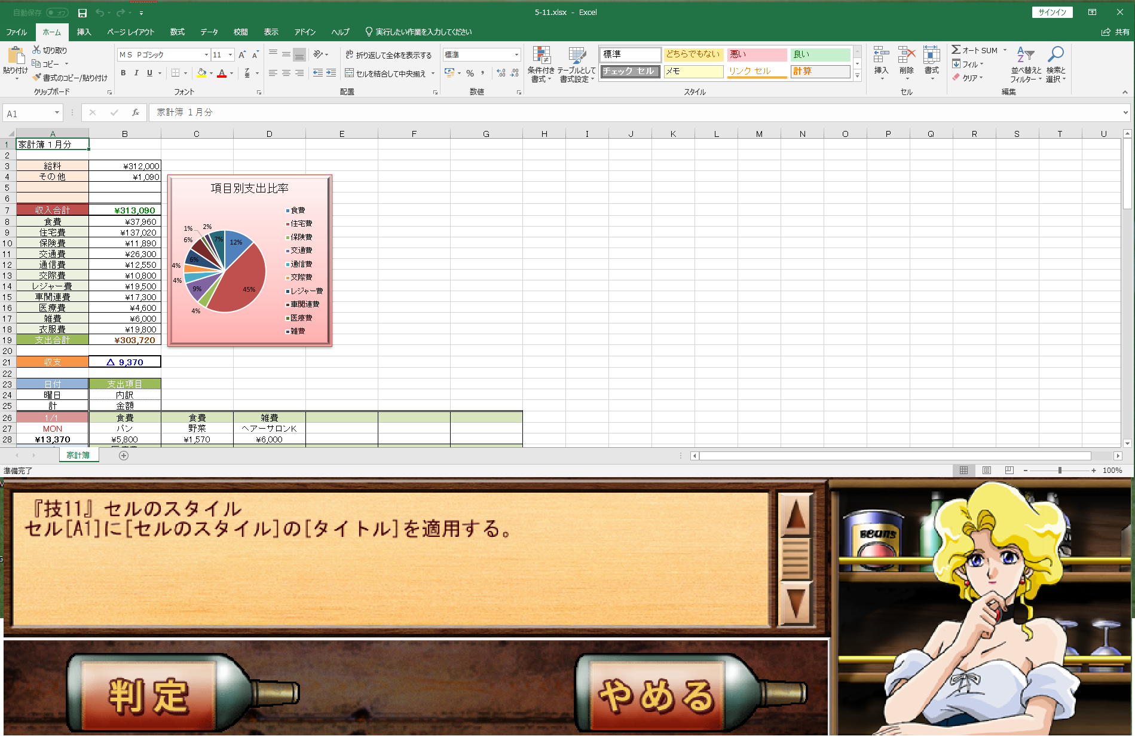The height and width of the screenshot is (736, 1135).
Task: Click the Increase Indent icon
Action: coord(331,73)
